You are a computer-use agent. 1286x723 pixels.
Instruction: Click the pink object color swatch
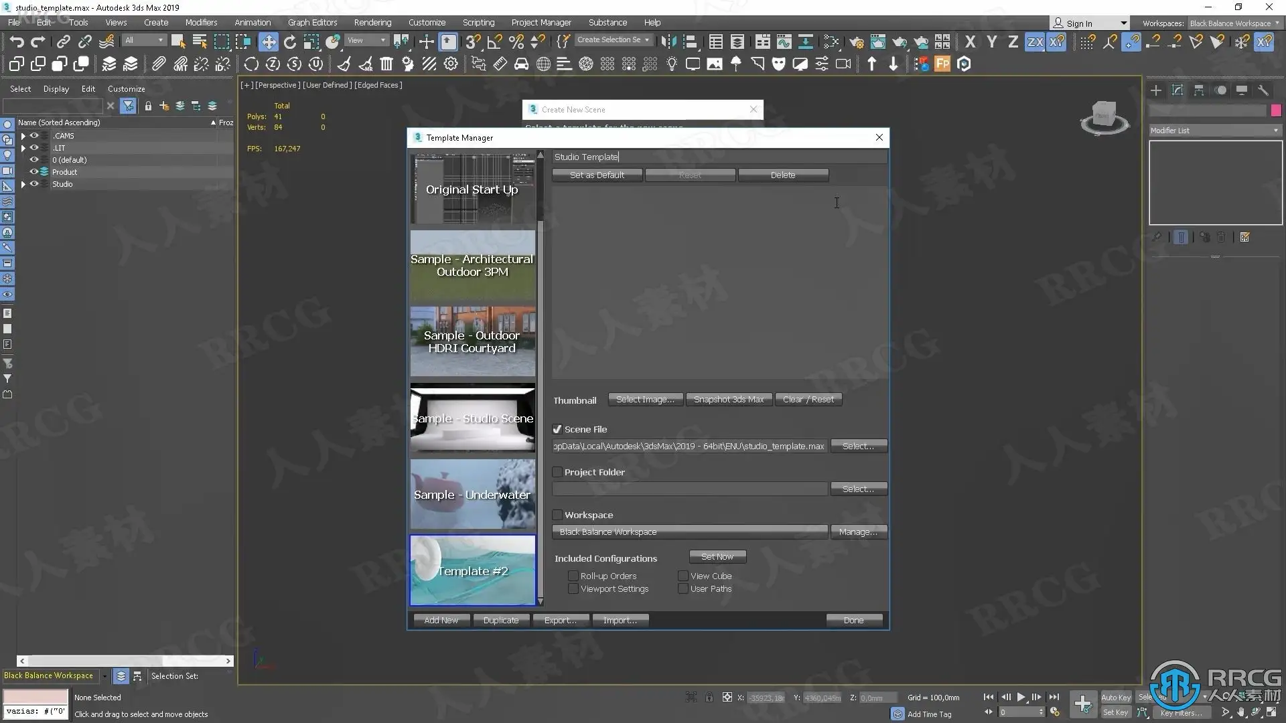1276,110
